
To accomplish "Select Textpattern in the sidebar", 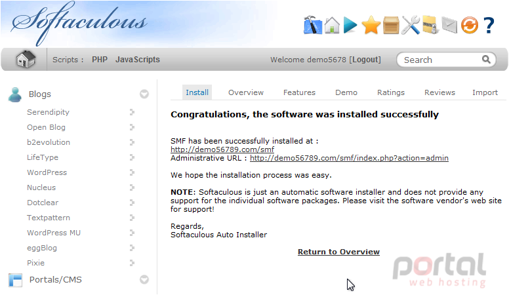I will 49,218.
